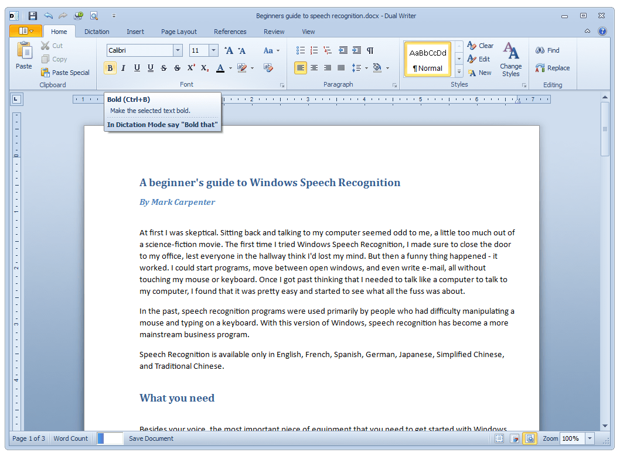This screenshot has height=456, width=620.
Task: Click the Clear Formatting eraser icon in Font group
Action: [x=268, y=68]
